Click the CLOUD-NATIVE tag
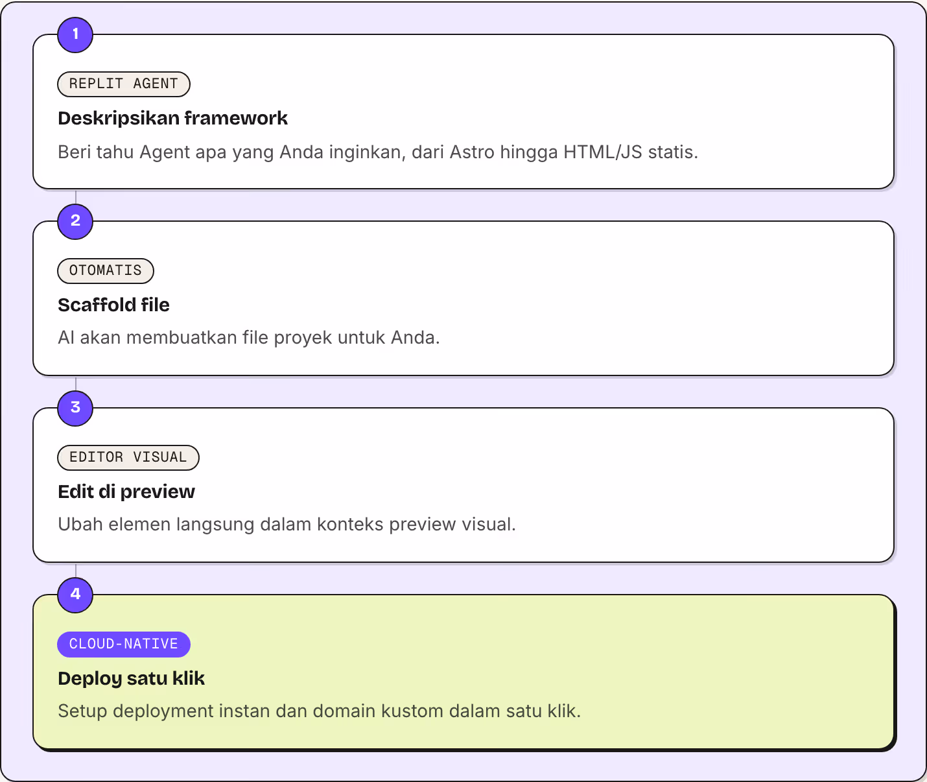The height and width of the screenshot is (782, 927). click(x=124, y=645)
